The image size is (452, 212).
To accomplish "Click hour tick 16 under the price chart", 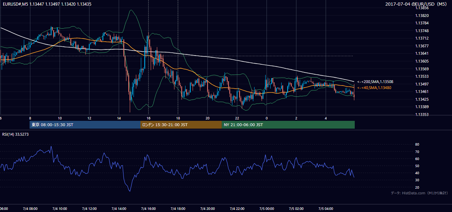I will click(149, 118).
